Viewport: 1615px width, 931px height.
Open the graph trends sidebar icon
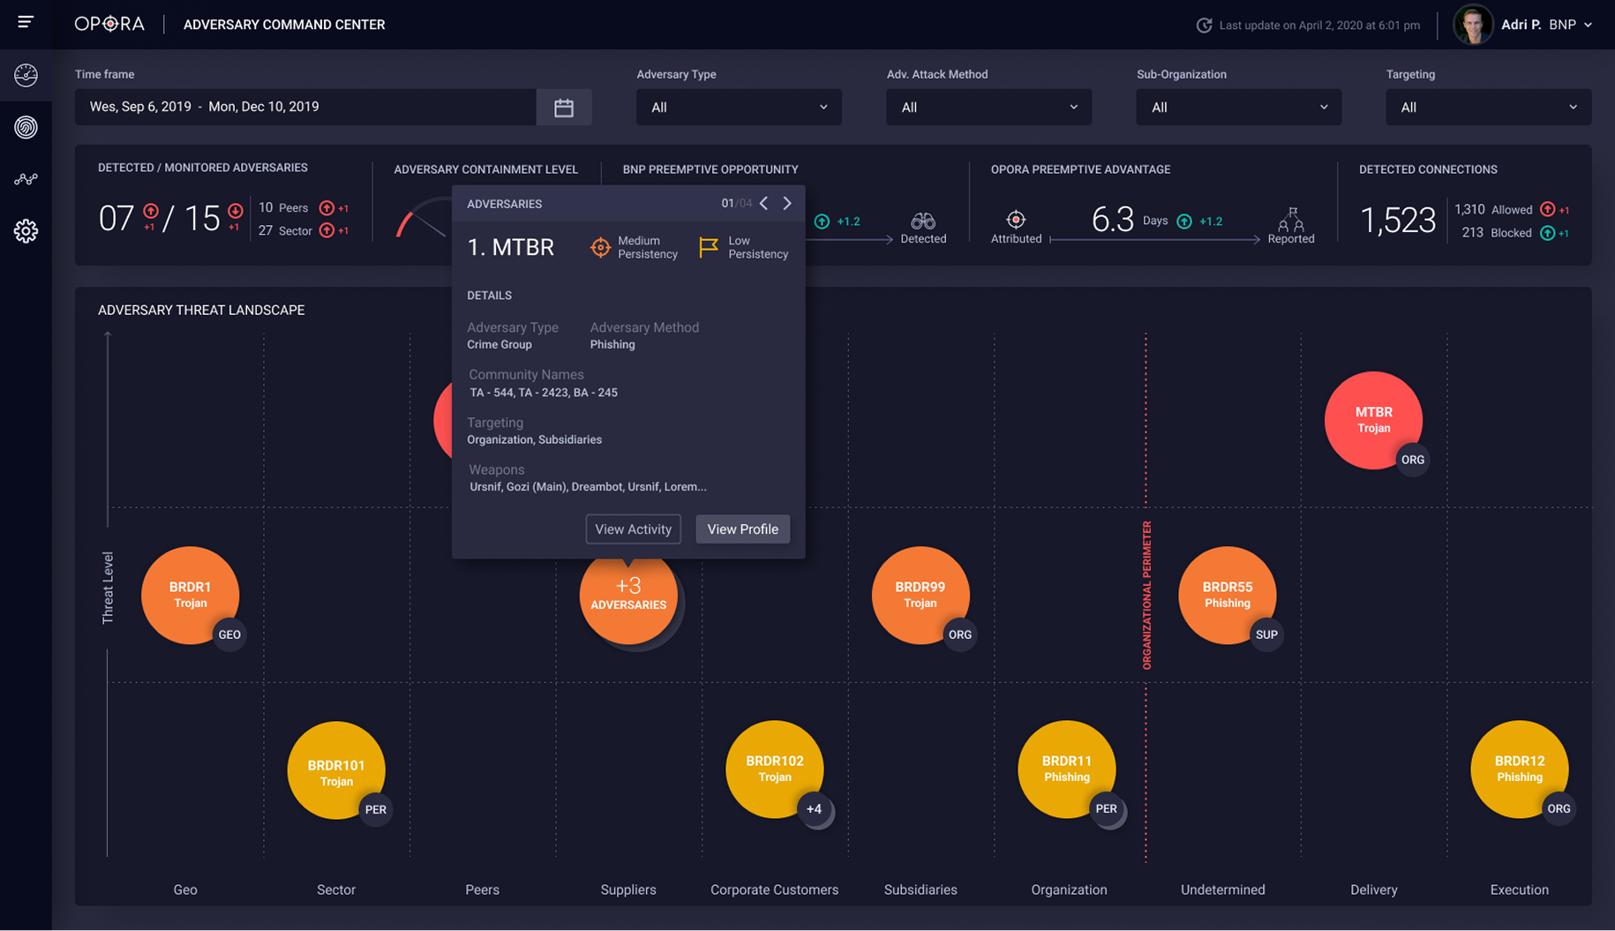[26, 179]
